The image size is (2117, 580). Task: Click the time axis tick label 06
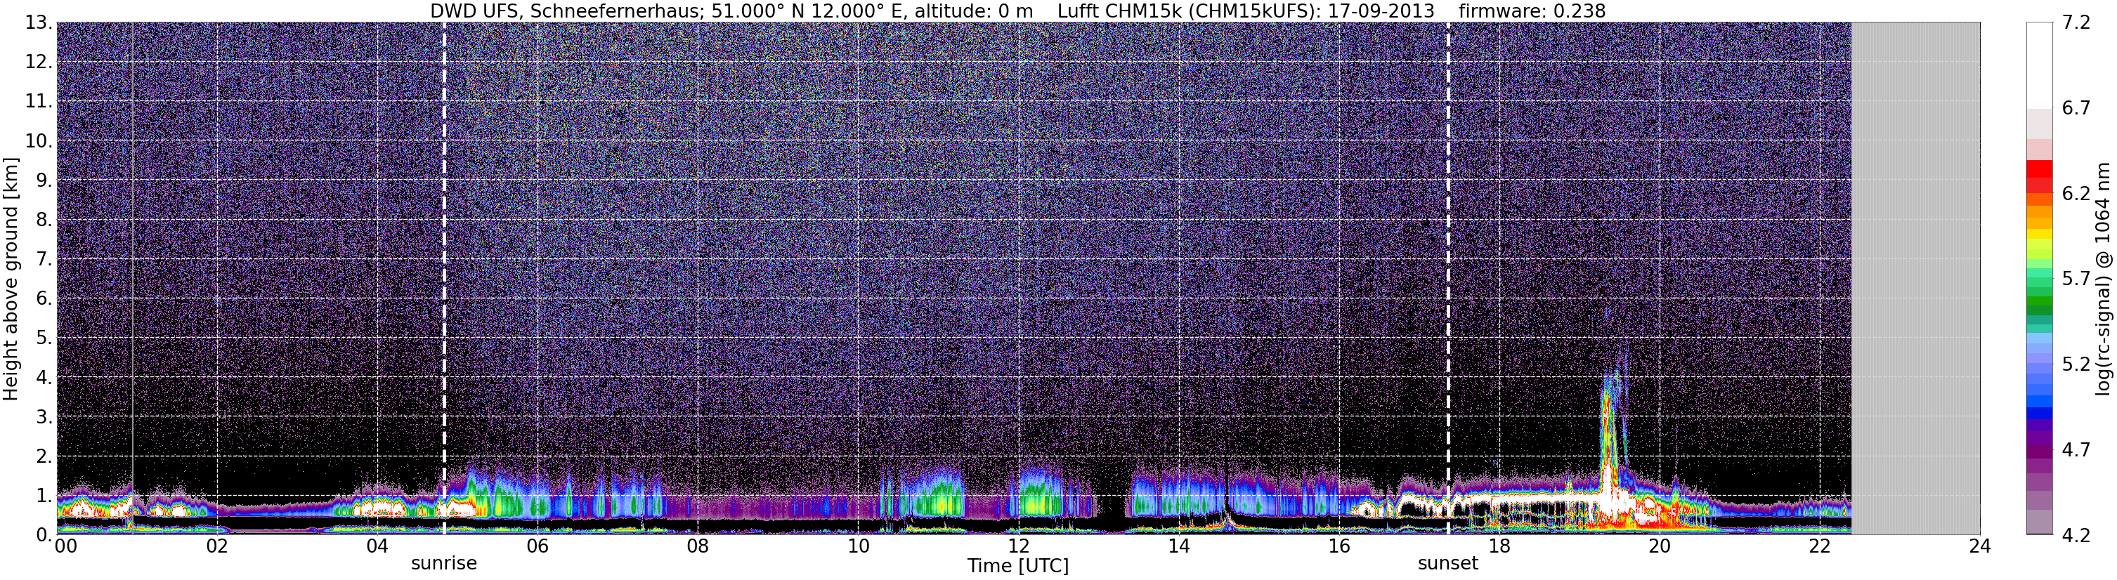coord(538,547)
